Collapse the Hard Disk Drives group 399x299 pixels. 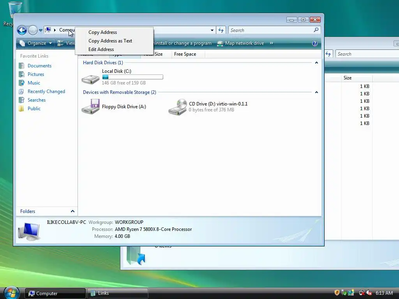(316, 63)
